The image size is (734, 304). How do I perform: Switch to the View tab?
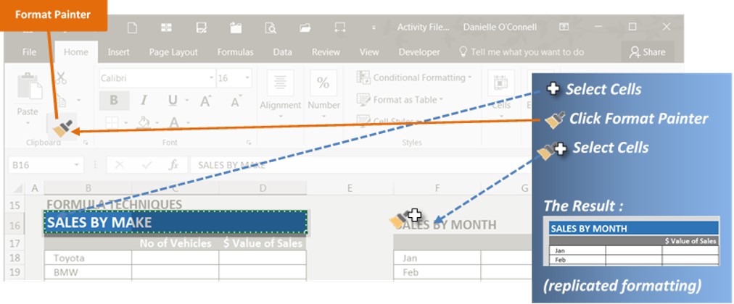(369, 52)
